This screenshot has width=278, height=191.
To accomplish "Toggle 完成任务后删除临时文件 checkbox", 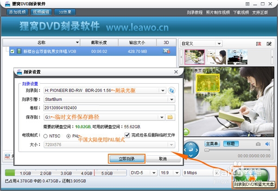I will (x=127, y=135).
